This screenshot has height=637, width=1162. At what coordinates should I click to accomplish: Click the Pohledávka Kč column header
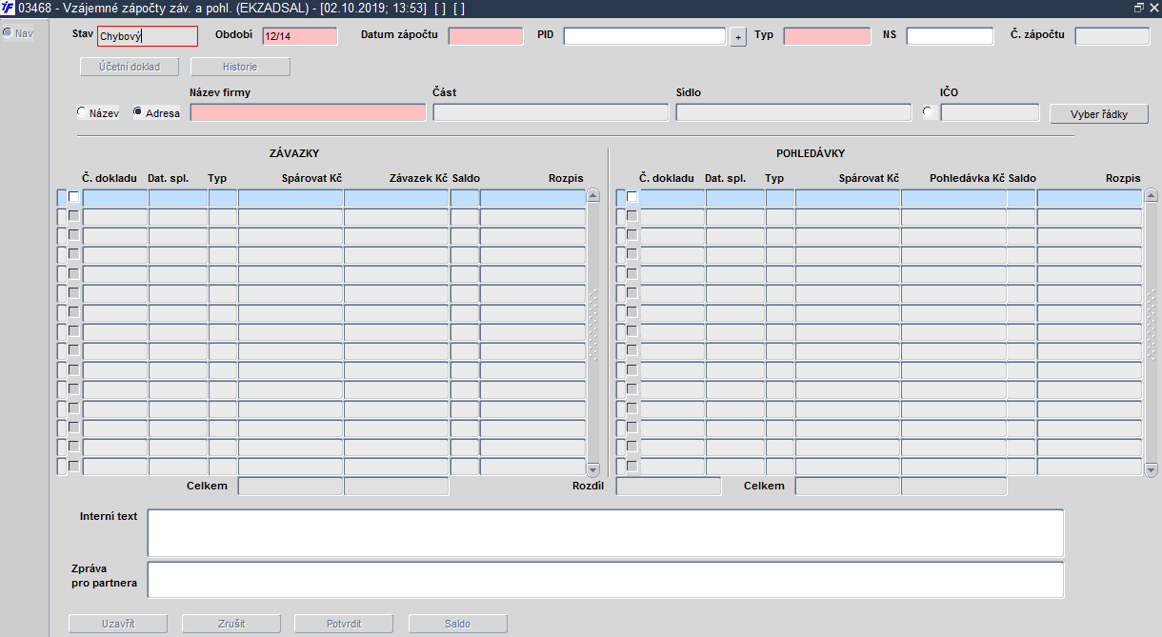pos(968,178)
